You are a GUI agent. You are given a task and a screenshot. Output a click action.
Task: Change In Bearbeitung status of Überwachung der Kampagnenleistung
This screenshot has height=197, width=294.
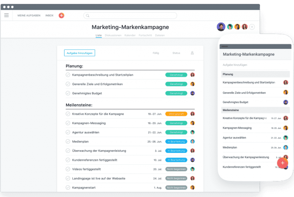pyautogui.click(x=176, y=151)
